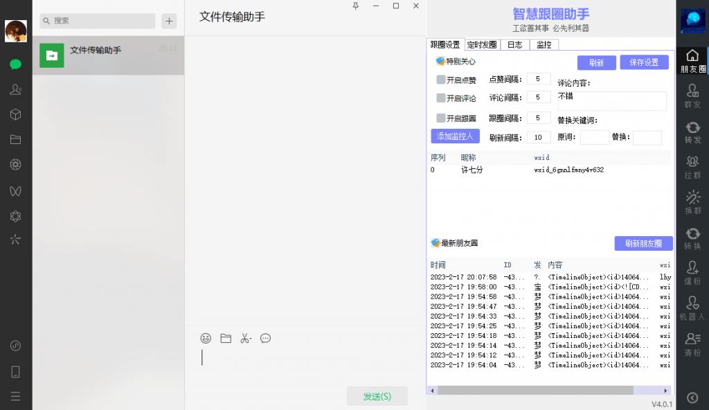Click the 内容 column header

555,265
